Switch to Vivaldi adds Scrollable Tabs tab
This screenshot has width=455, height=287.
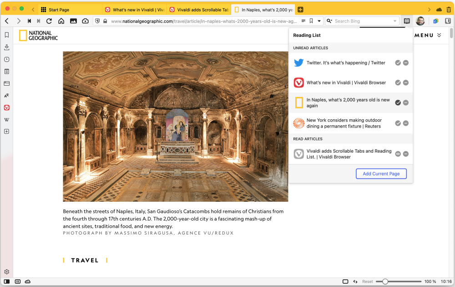pos(199,10)
